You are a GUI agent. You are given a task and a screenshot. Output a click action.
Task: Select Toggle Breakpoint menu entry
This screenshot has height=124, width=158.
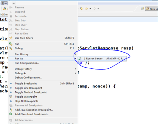click(x=43, y=84)
